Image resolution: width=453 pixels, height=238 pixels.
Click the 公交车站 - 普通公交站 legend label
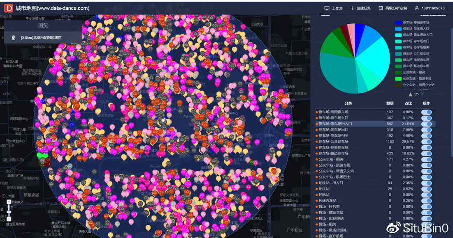coord(418,85)
